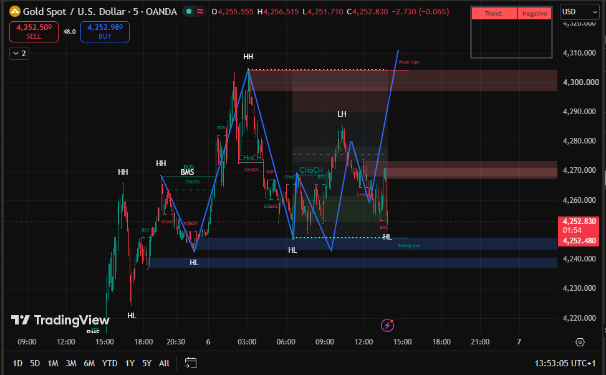This screenshot has height=375, width=606.
Task: Click the BMS label on the chart
Action: (188, 172)
